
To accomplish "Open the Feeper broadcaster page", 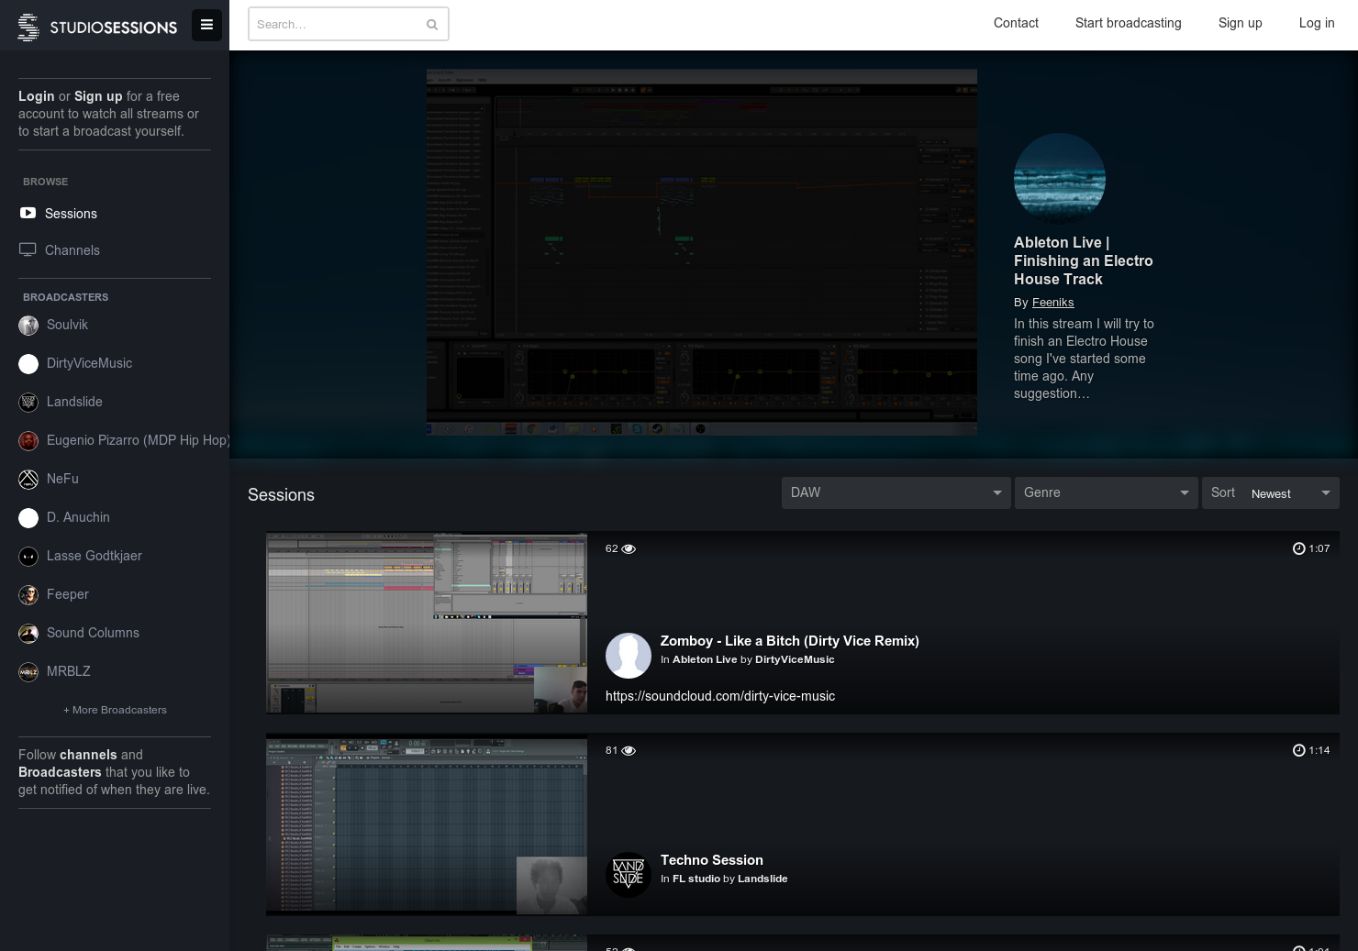I will point(68,594).
